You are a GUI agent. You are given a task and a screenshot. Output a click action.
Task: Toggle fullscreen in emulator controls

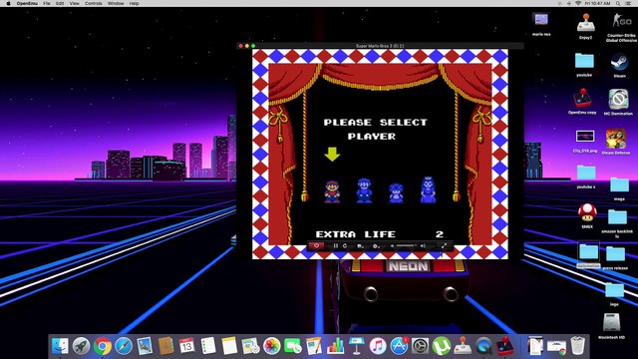444,246
